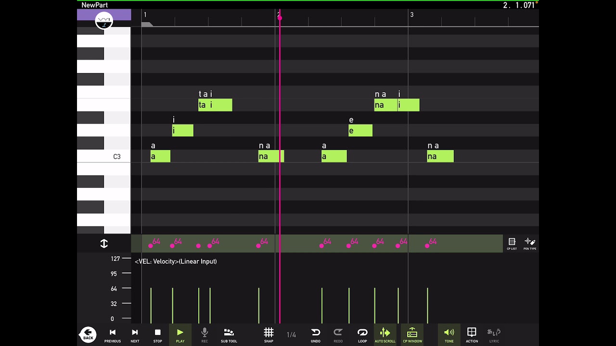Stop playback with STOP button

157,335
